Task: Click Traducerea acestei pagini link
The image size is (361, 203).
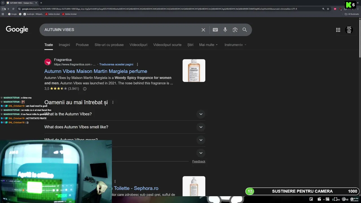Action: [116, 64]
